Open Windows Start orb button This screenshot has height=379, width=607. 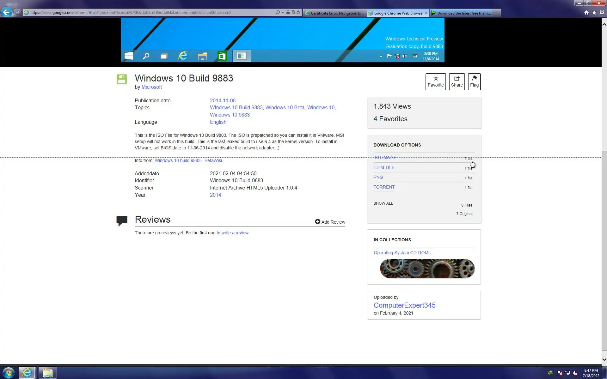pos(9,373)
